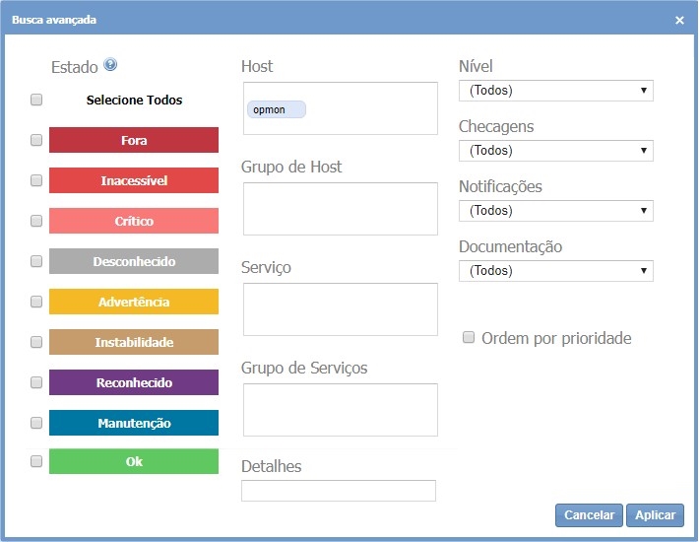
Task: Select the purple Reconhecido status label
Action: tap(134, 382)
